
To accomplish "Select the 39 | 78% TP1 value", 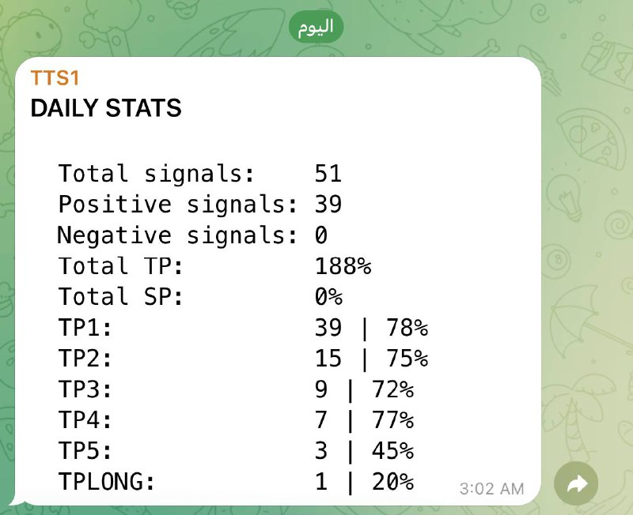I will pos(371,328).
